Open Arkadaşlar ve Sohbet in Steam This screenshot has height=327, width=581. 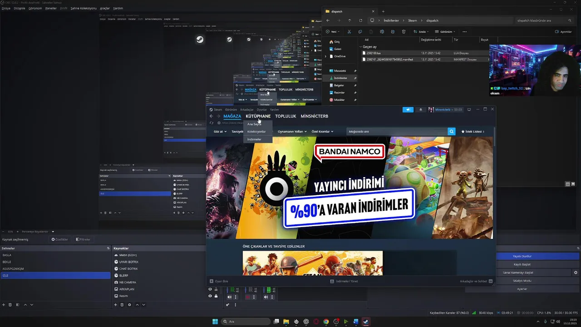pos(476,281)
